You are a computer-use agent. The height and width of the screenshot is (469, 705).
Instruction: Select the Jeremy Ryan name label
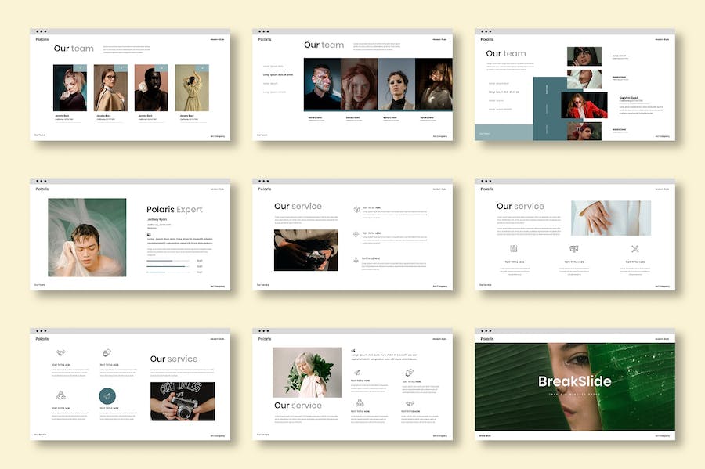coord(157,220)
